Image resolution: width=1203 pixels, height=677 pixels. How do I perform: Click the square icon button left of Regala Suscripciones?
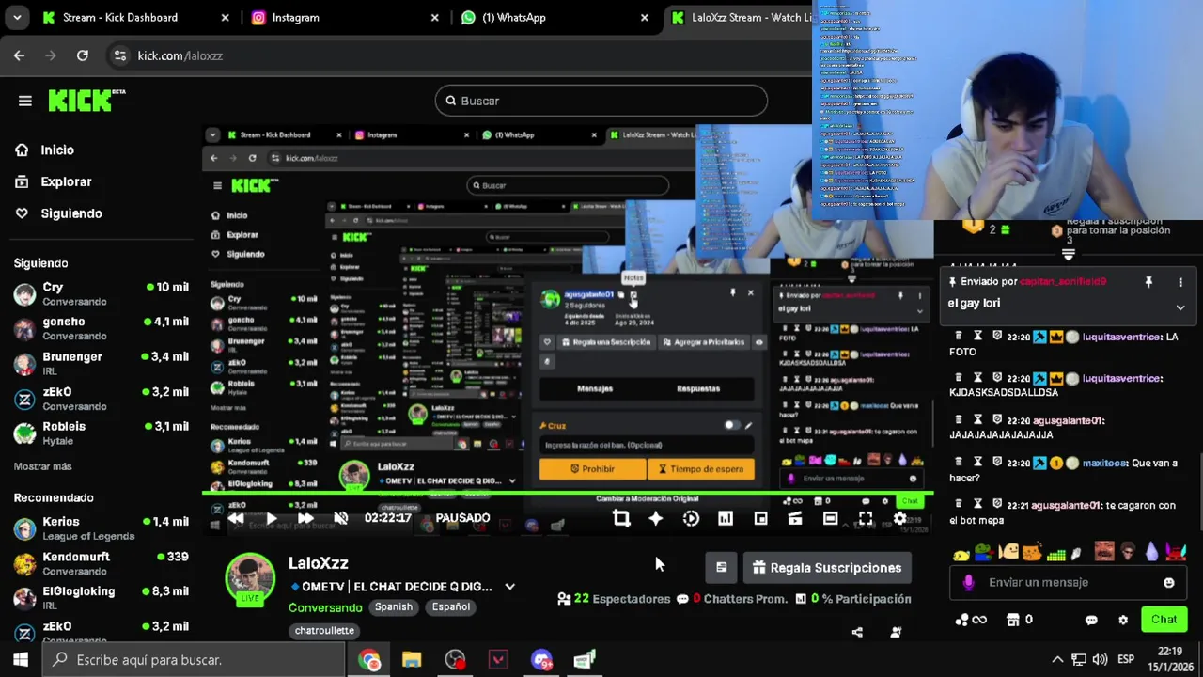[x=721, y=567]
